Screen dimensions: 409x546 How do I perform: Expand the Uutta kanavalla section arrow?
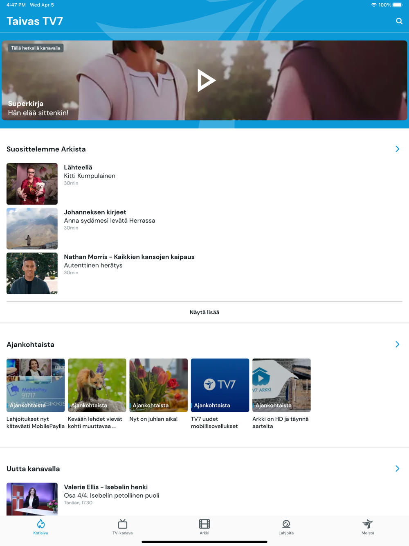(397, 469)
